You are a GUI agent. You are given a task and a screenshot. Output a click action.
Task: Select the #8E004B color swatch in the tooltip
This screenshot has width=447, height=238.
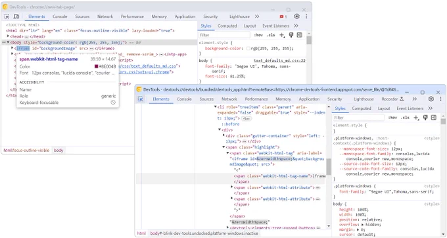[97, 66]
